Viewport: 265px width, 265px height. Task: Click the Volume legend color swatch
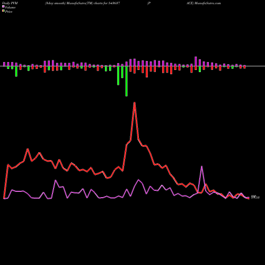(x=3, y=7)
